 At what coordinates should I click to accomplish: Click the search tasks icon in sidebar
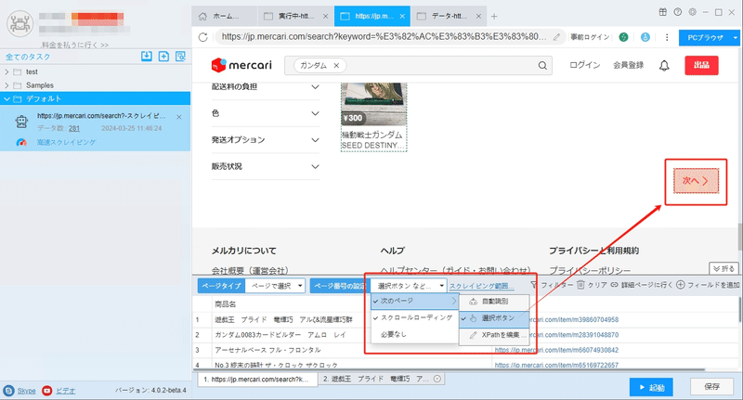(180, 57)
